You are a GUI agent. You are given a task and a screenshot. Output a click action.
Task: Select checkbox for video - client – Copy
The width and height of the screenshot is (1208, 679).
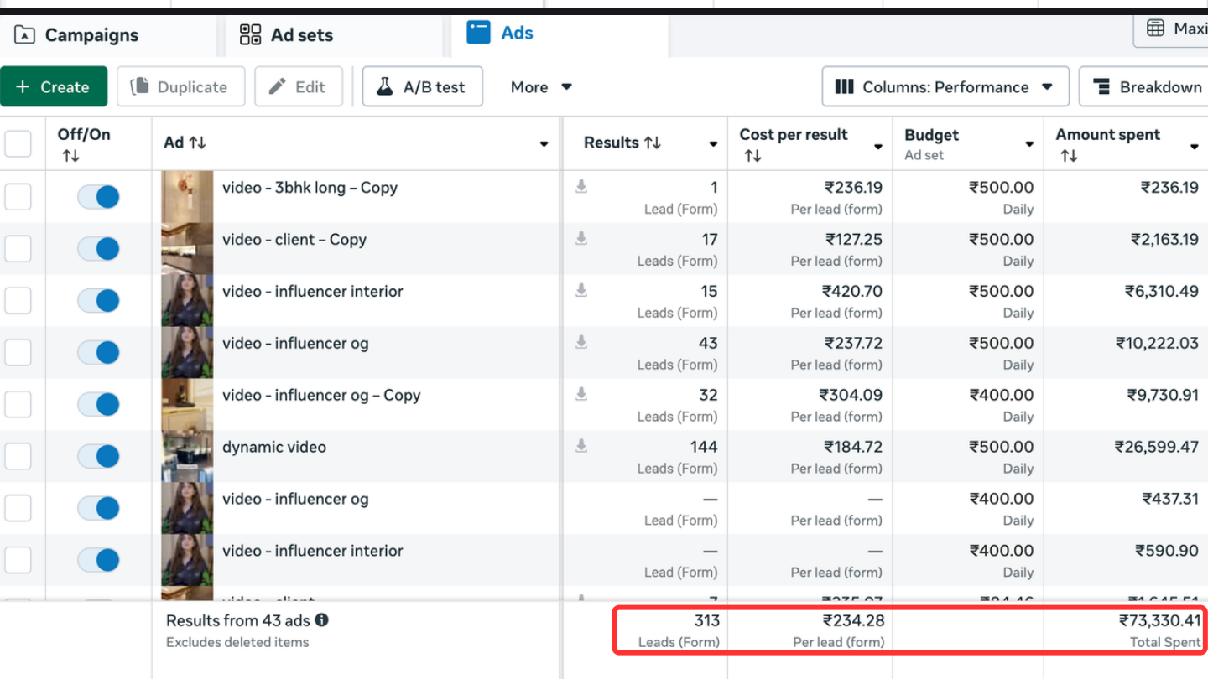point(18,249)
